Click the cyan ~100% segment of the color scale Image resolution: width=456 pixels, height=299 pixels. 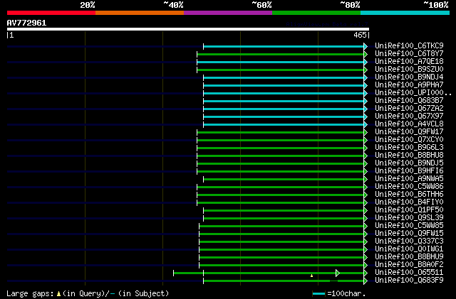point(405,13)
